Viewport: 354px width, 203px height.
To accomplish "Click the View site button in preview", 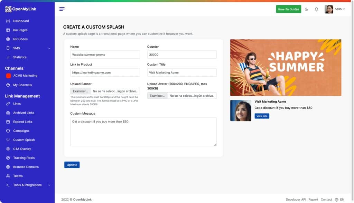I will click(262, 116).
